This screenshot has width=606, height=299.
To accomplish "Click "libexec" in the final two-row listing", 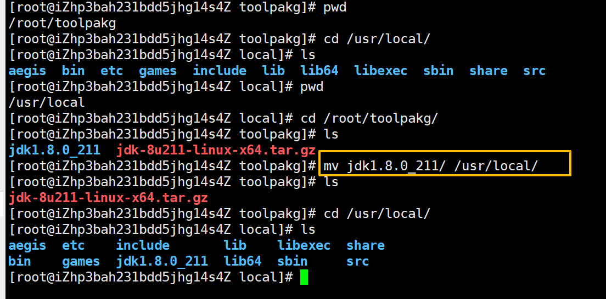I will pyautogui.click(x=304, y=245).
